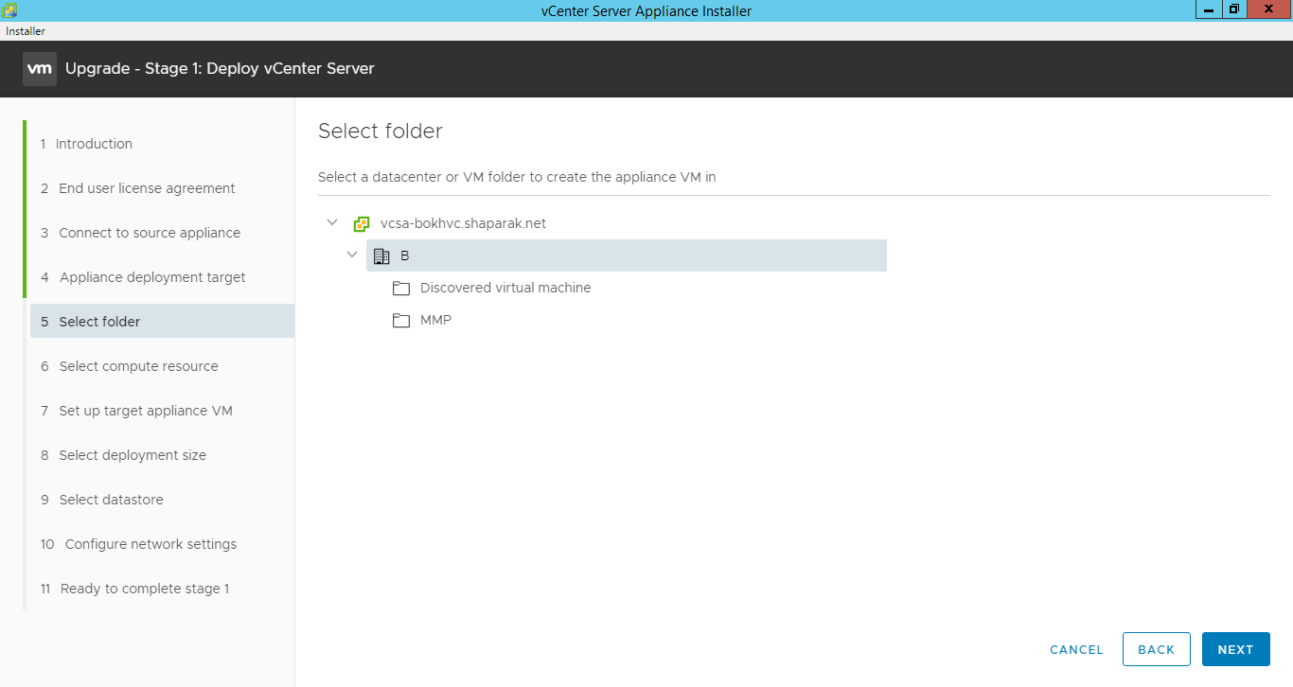
Task: Collapse the datacenter B tree node
Action: click(352, 255)
